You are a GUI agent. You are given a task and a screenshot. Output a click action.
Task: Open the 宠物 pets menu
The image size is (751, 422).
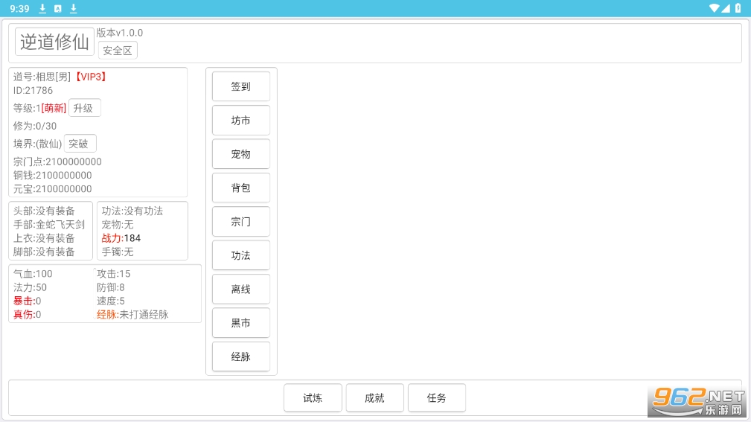pos(241,154)
